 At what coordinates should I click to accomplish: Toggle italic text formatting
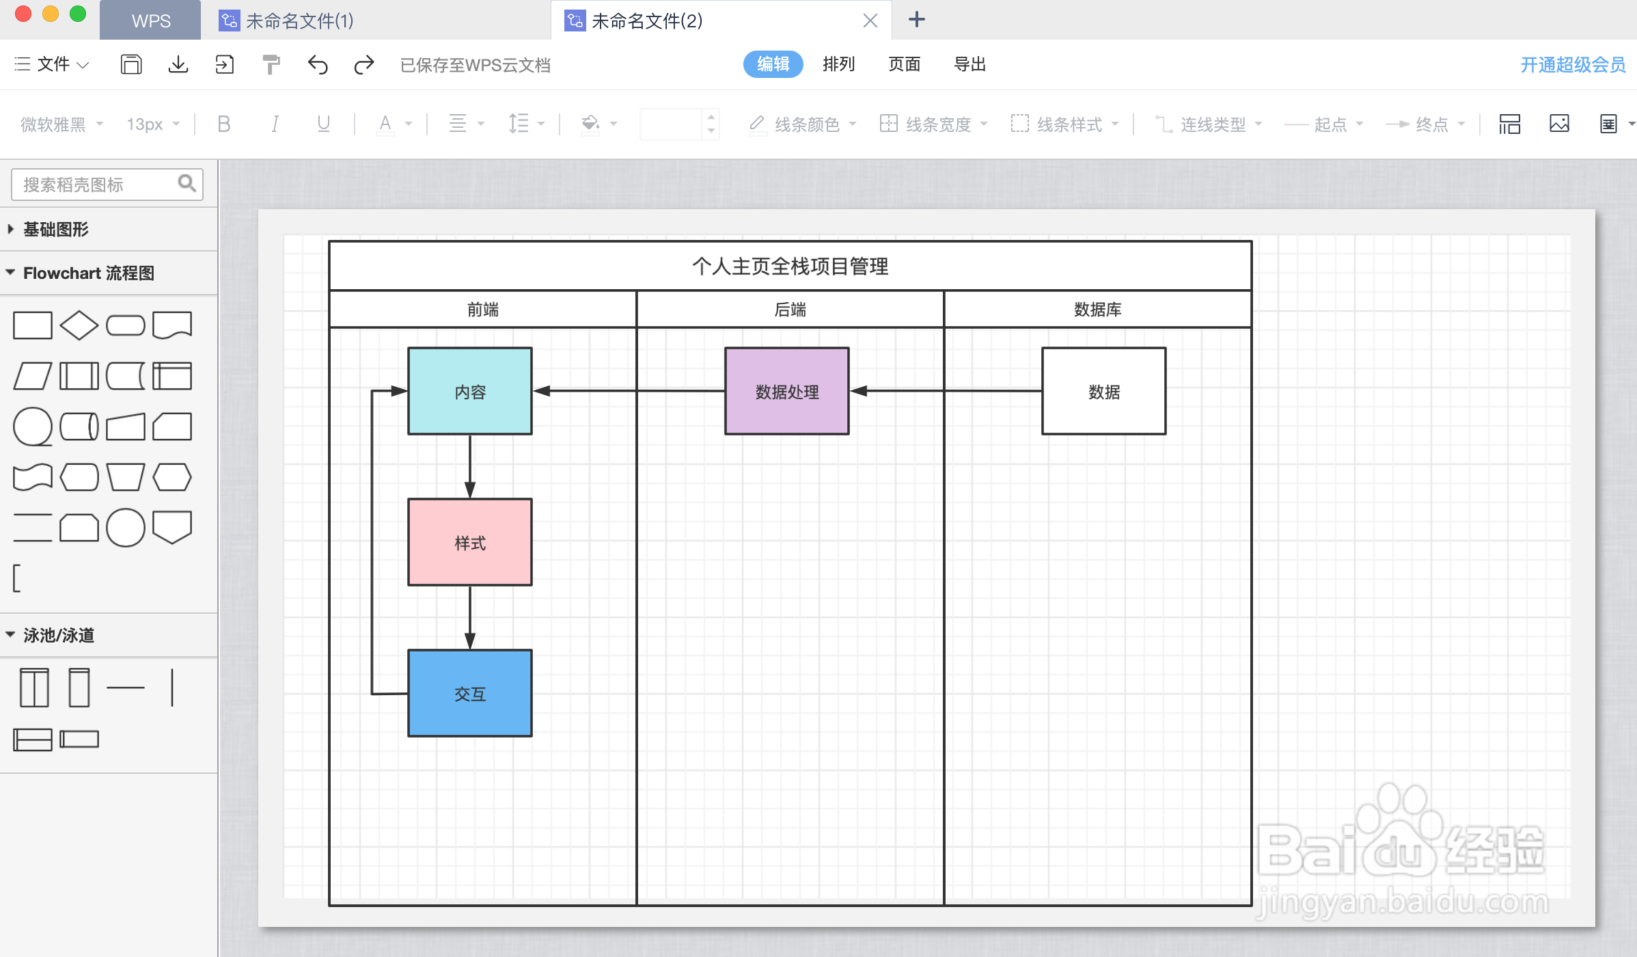pos(275,124)
